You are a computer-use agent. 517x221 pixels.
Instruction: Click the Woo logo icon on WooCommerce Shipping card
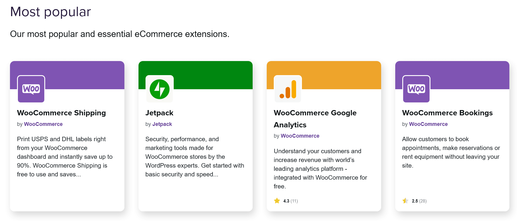point(31,89)
